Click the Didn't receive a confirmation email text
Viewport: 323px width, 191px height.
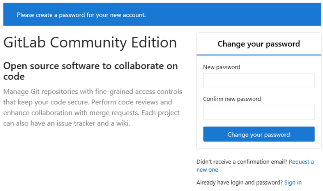pos(242,162)
